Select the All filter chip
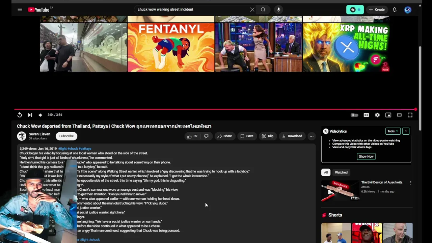432x243 pixels. click(326, 172)
